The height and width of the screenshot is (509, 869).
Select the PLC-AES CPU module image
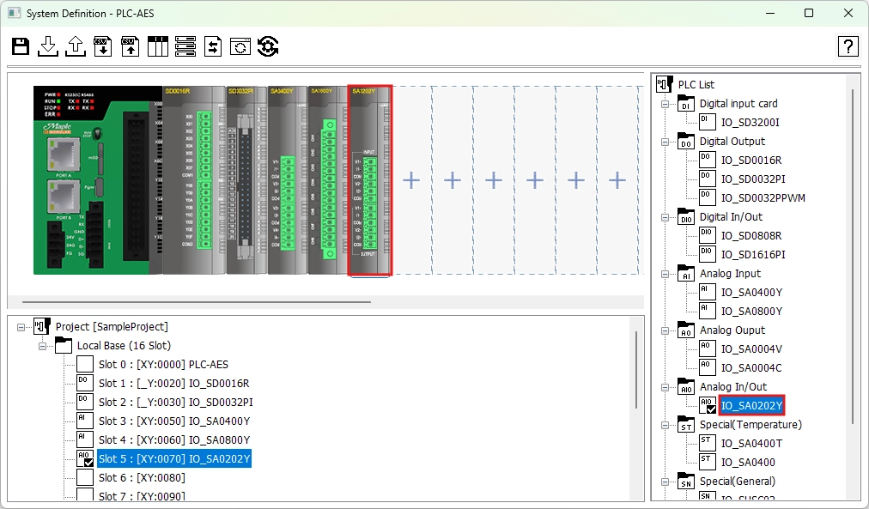coord(98,180)
